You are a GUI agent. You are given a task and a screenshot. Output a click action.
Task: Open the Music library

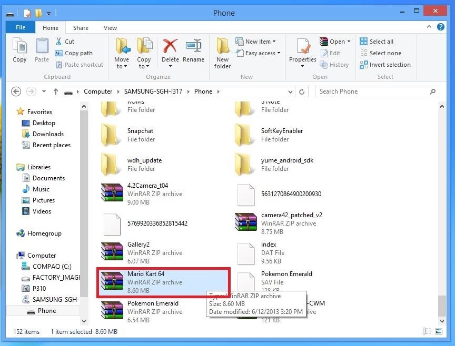coord(35,189)
